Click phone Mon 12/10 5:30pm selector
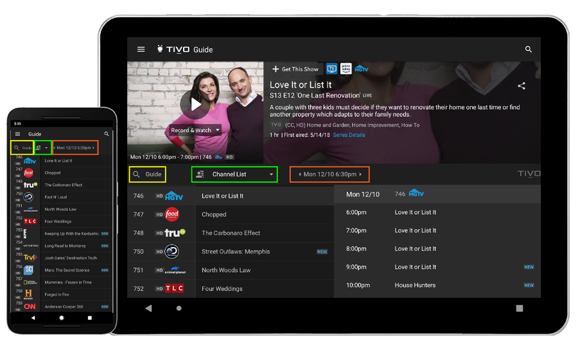 (x=75, y=148)
